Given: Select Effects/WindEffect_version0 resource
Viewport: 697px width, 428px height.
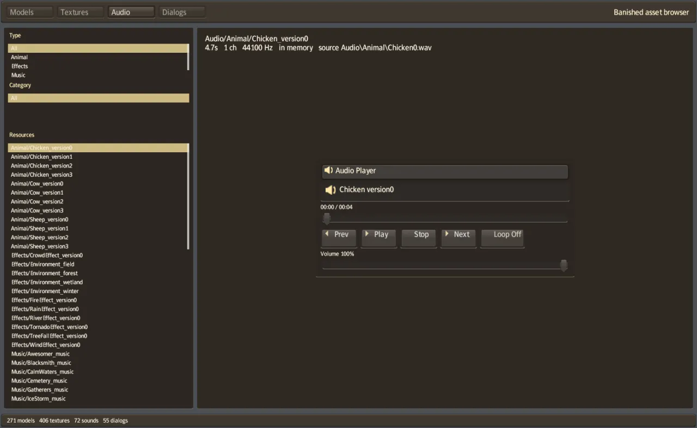Looking at the screenshot, I should pos(98,345).
